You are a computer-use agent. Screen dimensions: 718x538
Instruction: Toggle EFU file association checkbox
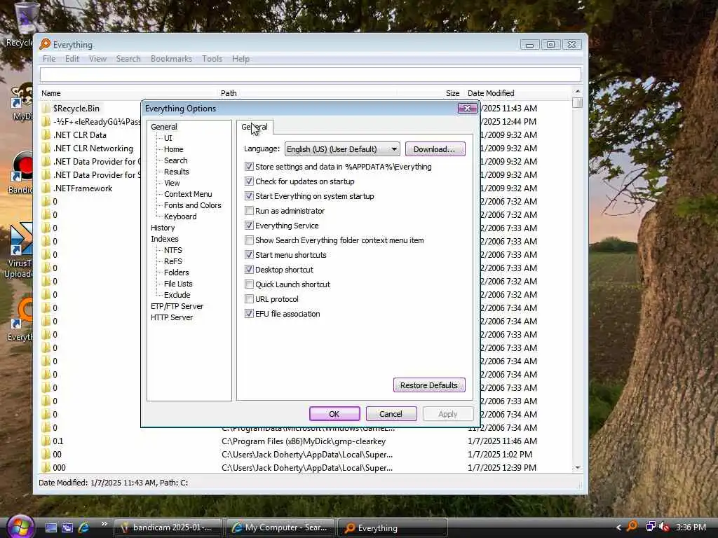click(249, 314)
